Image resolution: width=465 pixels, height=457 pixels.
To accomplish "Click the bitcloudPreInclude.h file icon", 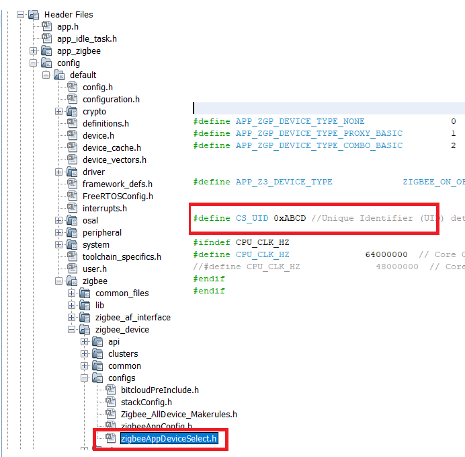I will [x=110, y=390].
